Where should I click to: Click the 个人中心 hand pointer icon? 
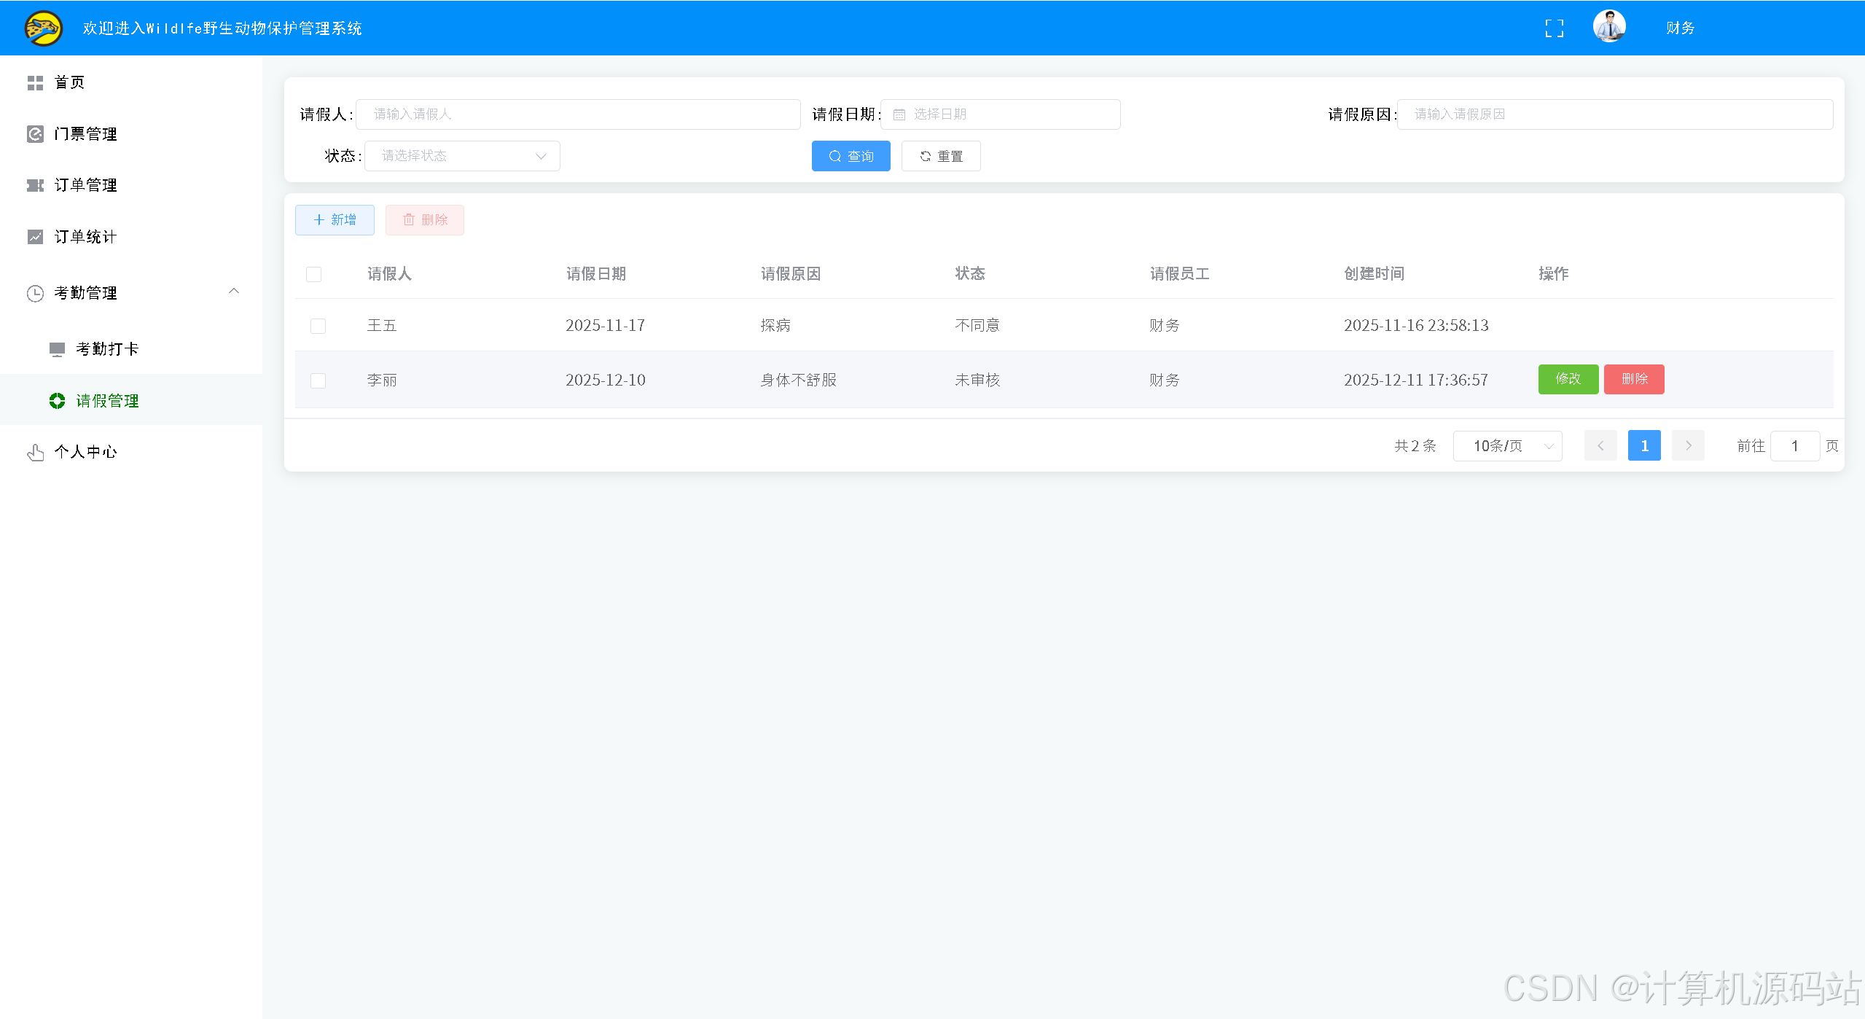click(x=35, y=452)
